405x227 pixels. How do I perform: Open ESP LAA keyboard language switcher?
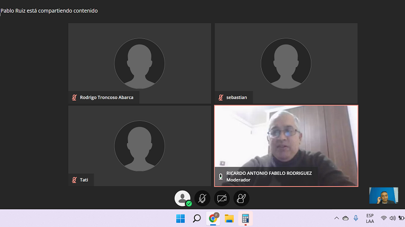click(370, 218)
